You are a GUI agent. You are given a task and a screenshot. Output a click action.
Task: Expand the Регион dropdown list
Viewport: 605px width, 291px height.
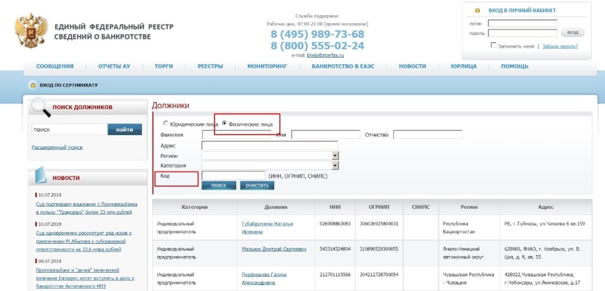[335, 155]
